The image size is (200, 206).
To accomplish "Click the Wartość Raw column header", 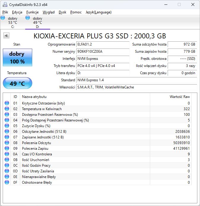I will click(171, 97).
